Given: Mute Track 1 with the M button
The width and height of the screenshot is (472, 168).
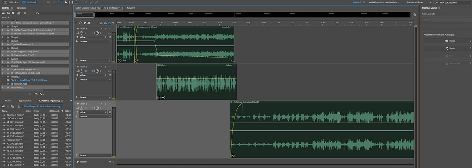Looking at the screenshot, I should 101,29.
